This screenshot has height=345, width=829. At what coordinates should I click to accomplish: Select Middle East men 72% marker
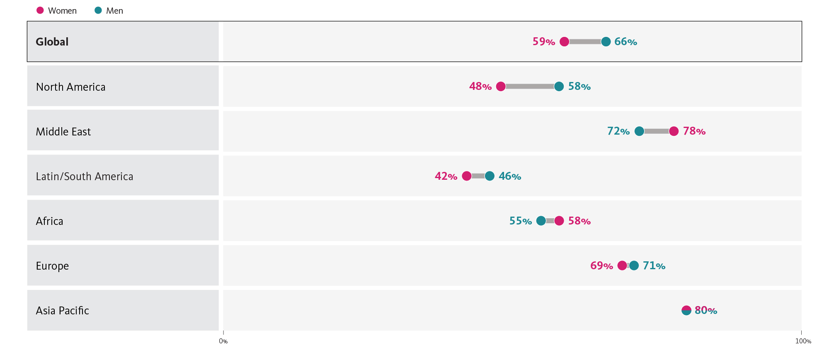[640, 131]
